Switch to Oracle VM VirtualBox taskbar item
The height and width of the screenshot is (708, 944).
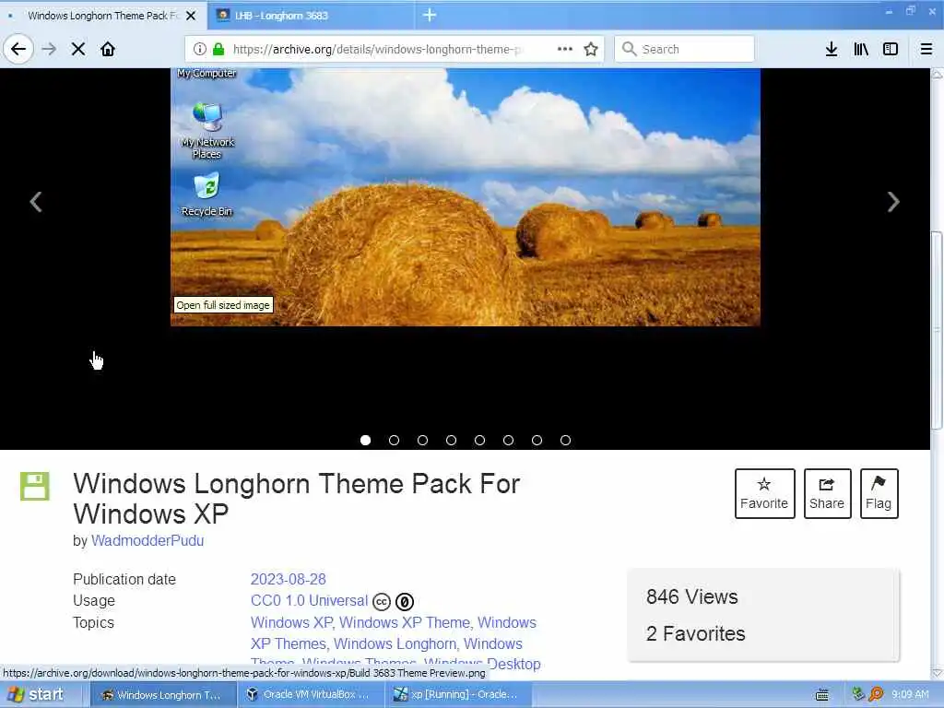click(x=309, y=695)
